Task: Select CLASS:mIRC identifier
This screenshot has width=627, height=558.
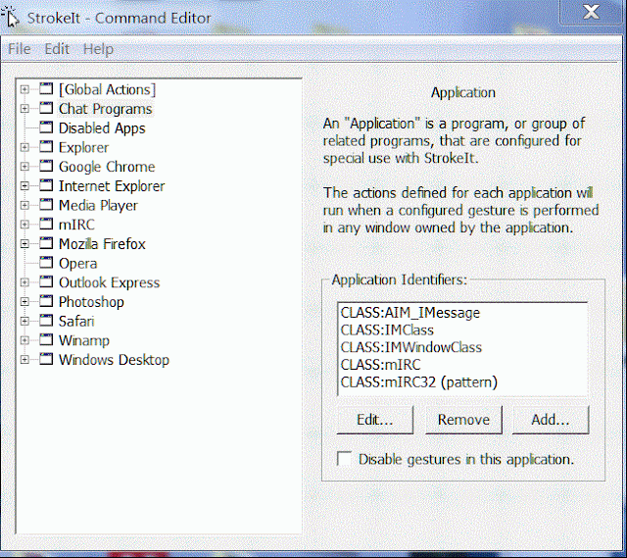Action: [x=381, y=365]
